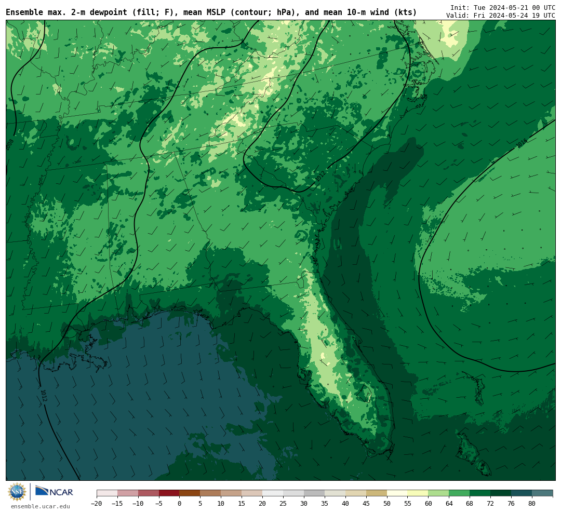Click the colorbar tick label -20
The image size is (561, 513).
(x=97, y=503)
